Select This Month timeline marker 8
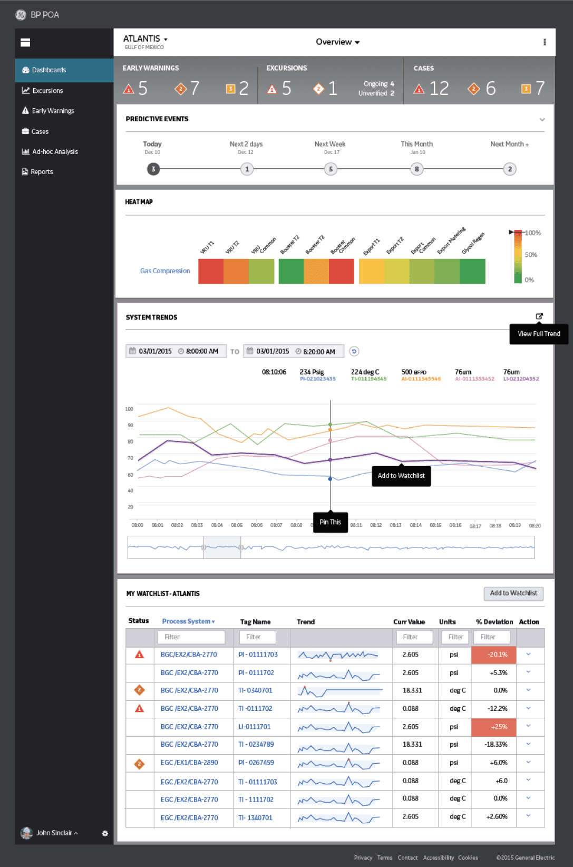 tap(417, 169)
